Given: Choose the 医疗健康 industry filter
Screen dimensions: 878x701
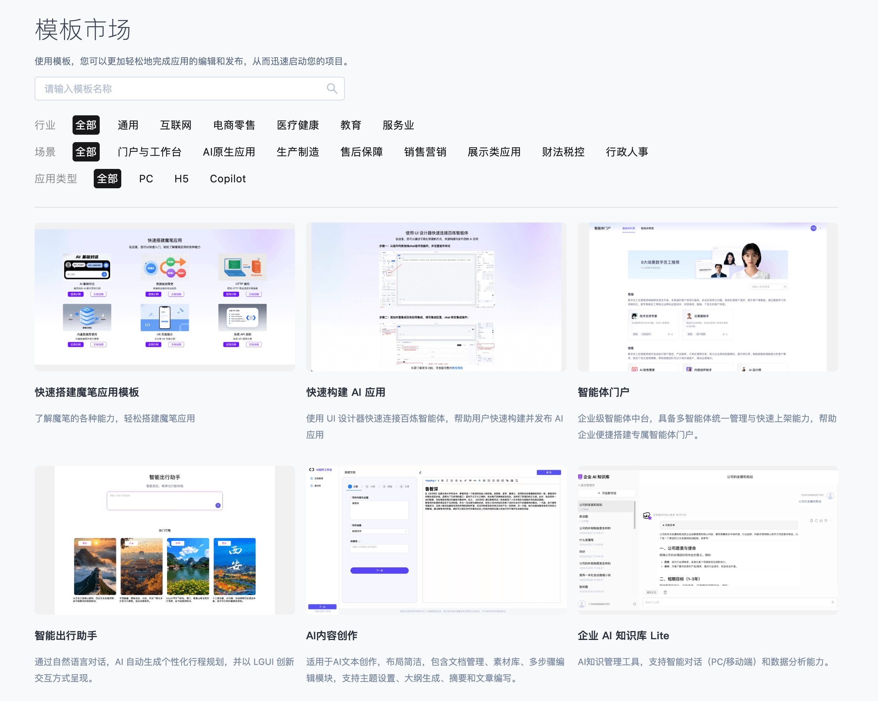Looking at the screenshot, I should point(298,125).
